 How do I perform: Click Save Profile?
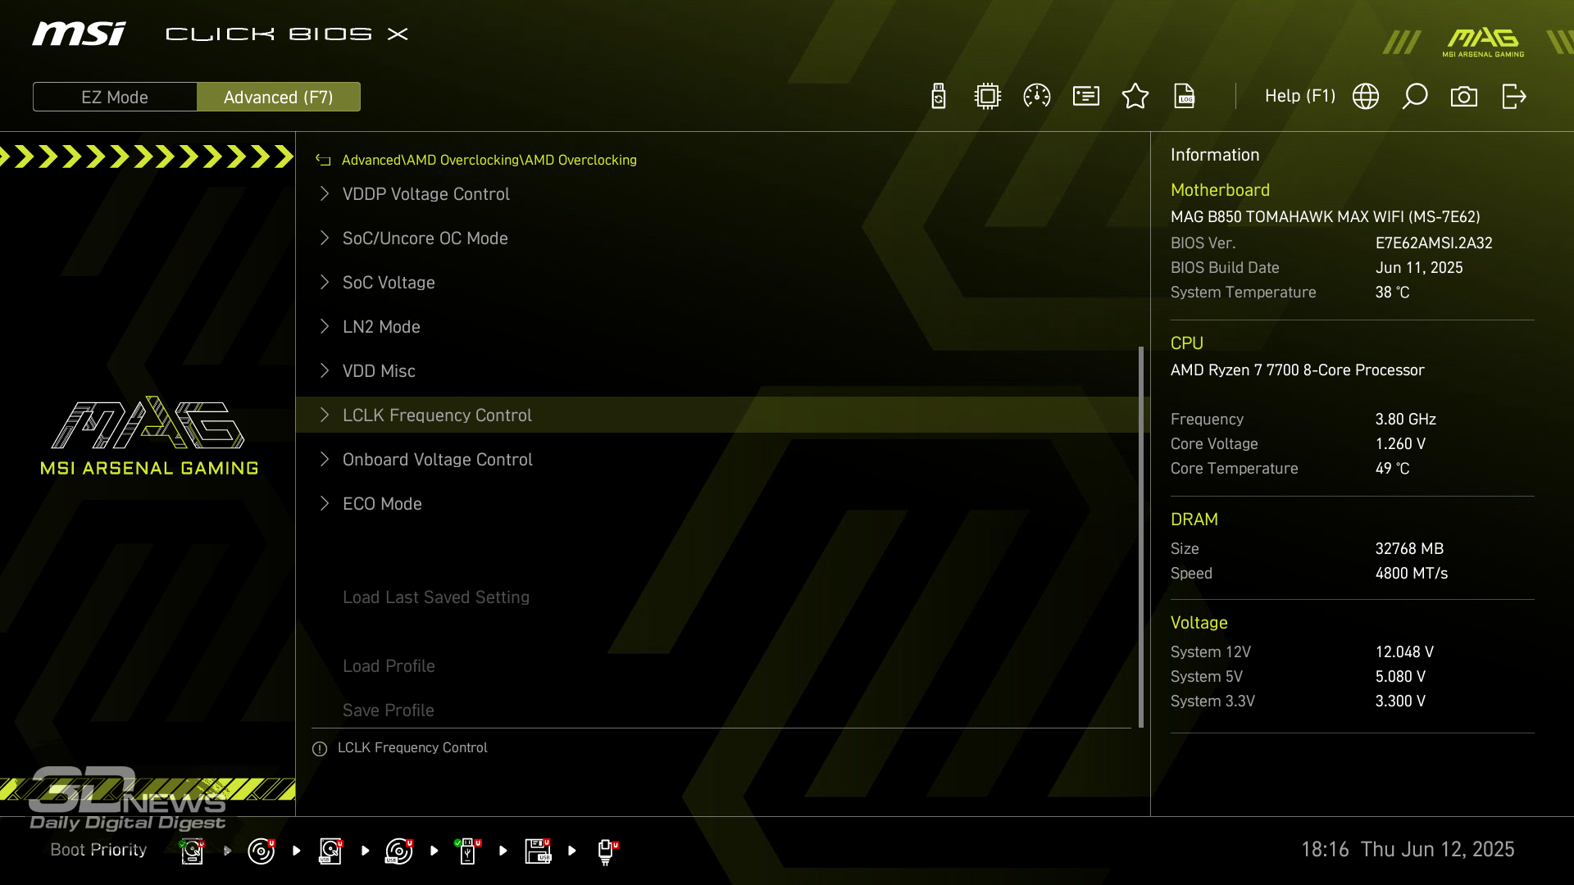(x=389, y=710)
